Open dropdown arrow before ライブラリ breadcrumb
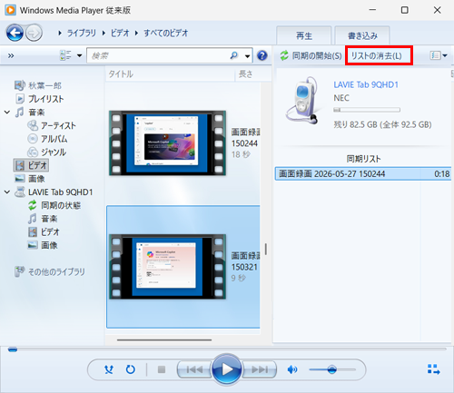 pos(60,33)
